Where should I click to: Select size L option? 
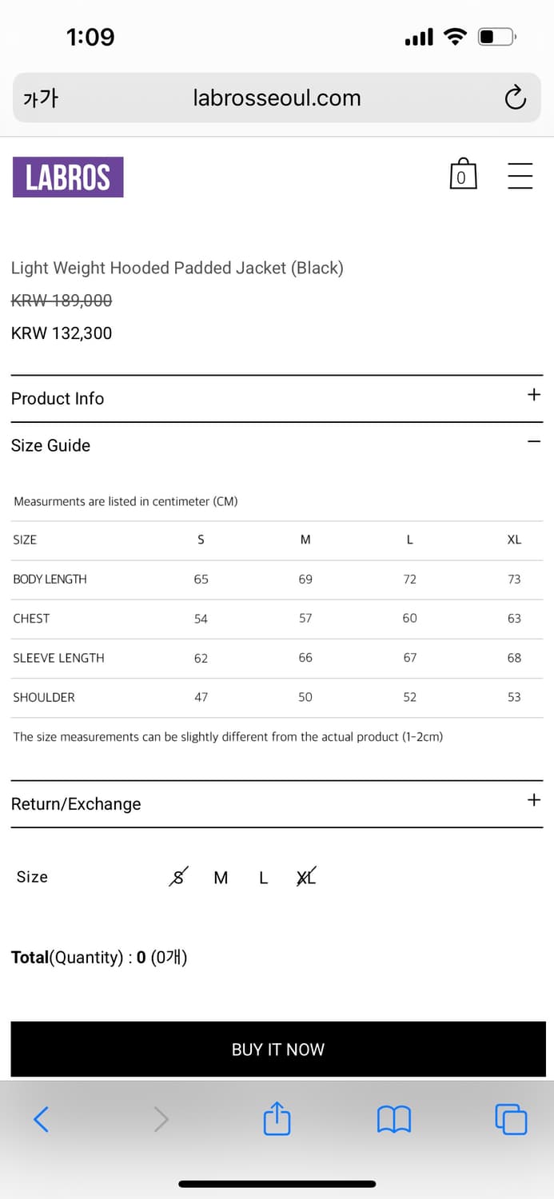point(263,878)
